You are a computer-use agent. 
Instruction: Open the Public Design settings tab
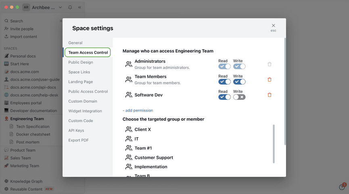(81, 62)
